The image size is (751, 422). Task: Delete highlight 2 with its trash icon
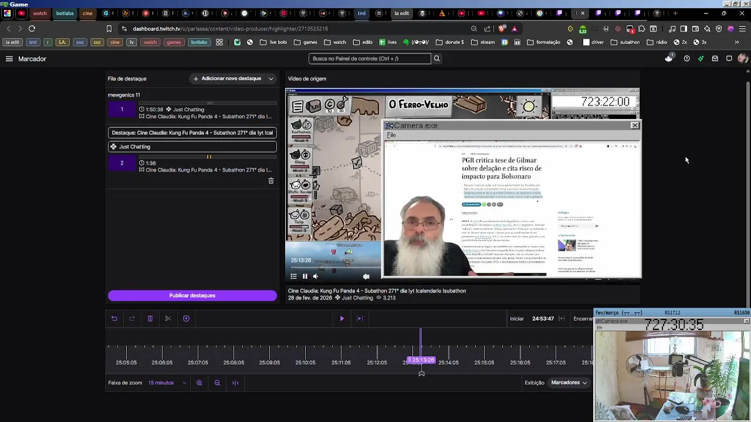[271, 181]
